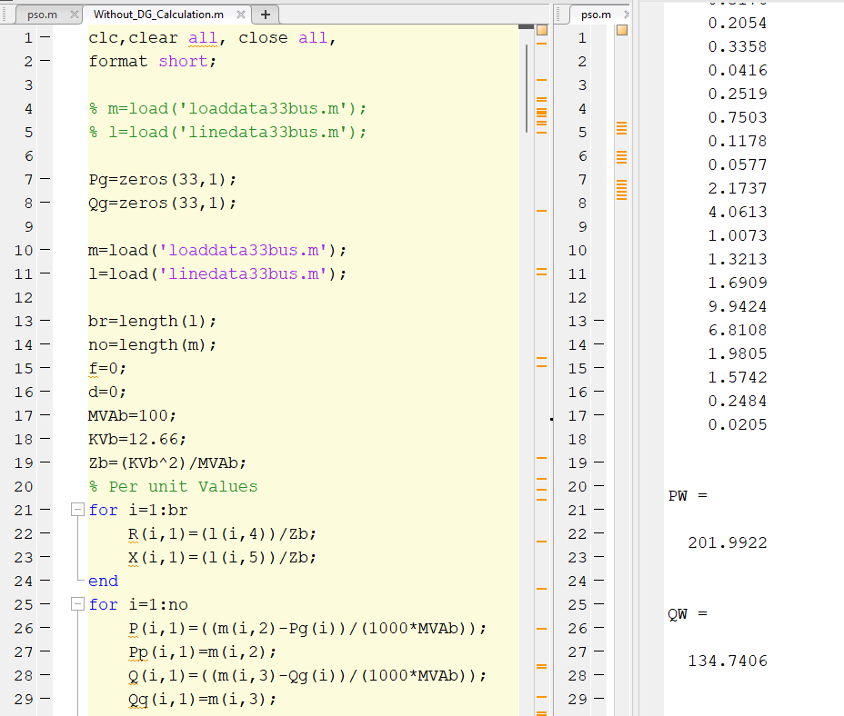Click line number 3 in left editor
Image resolution: width=844 pixels, height=716 pixels.
(28, 85)
